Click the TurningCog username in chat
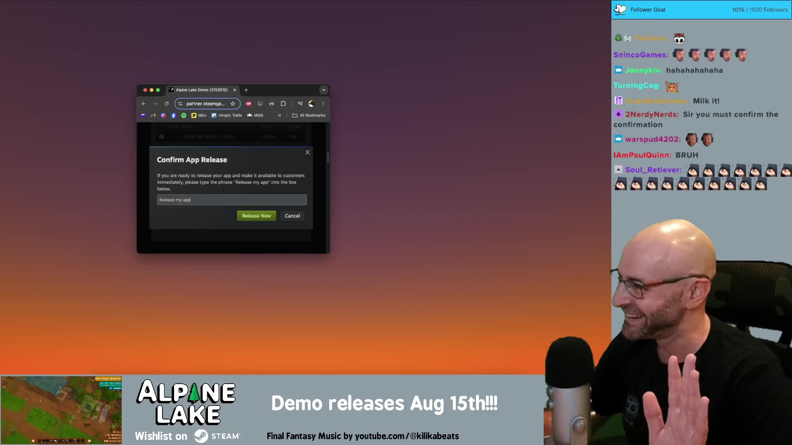The height and width of the screenshot is (445, 792). [636, 86]
